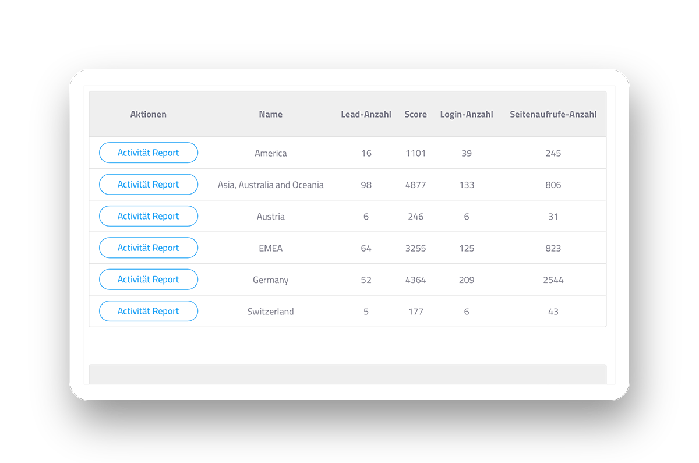This screenshot has width=699, height=463.
Task: Click lead count 98 in Asia row
Action: click(366, 185)
